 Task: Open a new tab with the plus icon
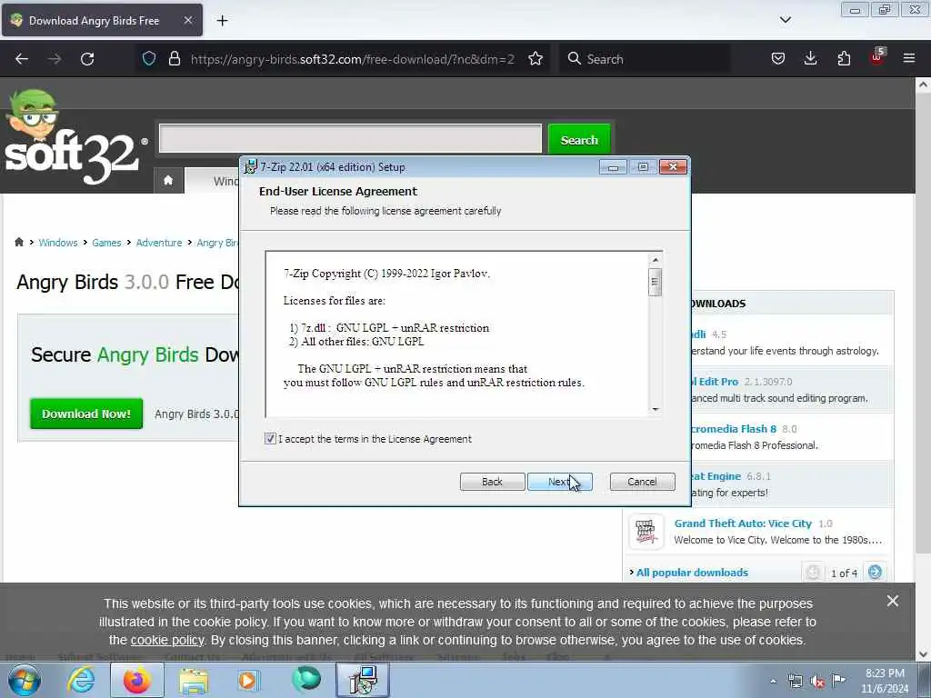[222, 21]
